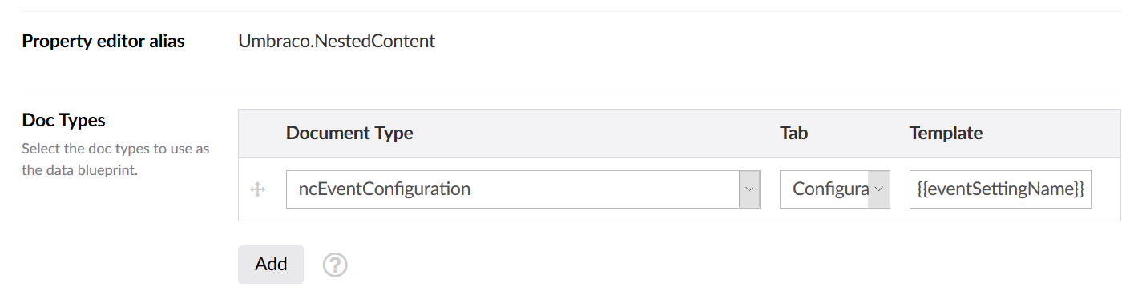Select the Property editor alias label
This screenshot has width=1130, height=299.
[103, 41]
